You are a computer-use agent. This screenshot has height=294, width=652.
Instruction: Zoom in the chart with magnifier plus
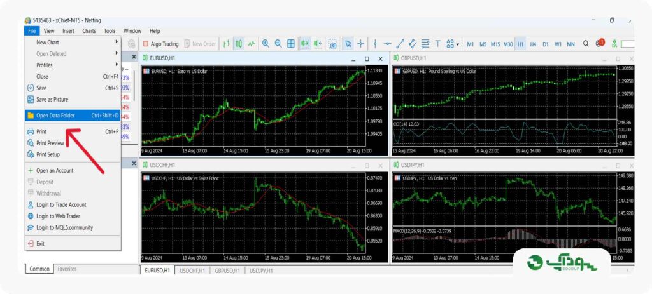(x=266, y=44)
